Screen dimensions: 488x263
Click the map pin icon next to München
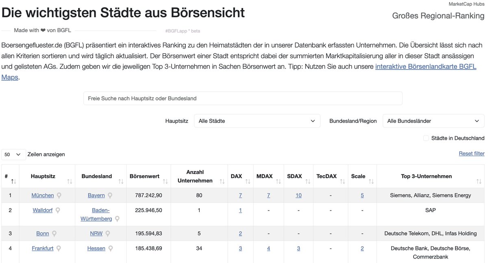59,196
